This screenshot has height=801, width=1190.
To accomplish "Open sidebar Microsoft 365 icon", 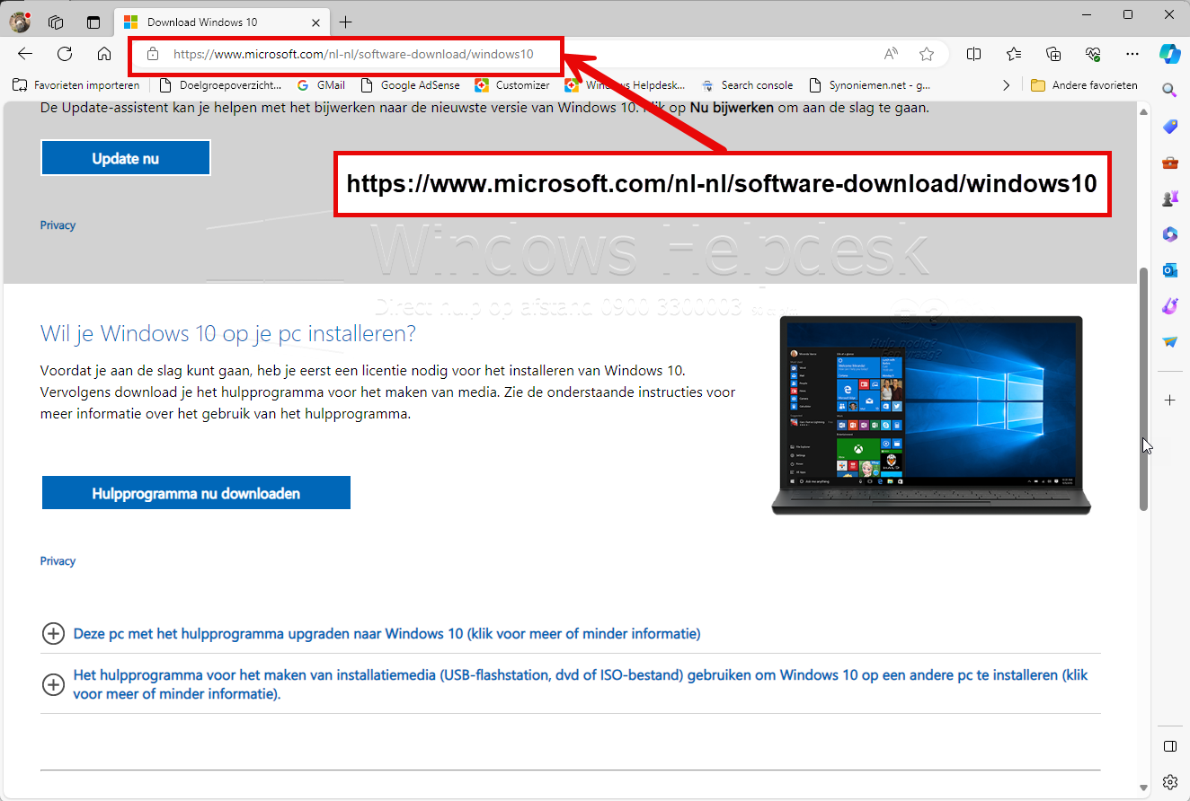I will [x=1169, y=234].
